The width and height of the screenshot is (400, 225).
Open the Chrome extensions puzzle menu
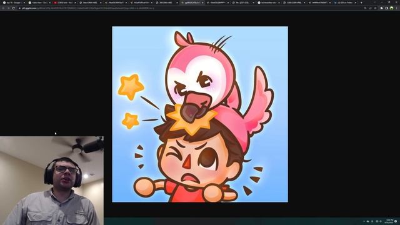381,8
